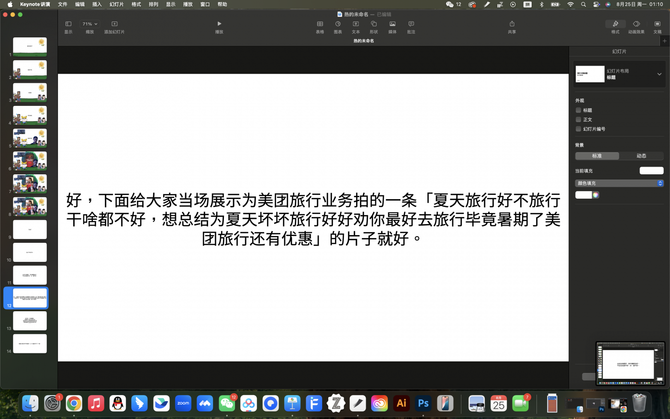Click the 热的未命名 document tab

point(364,41)
